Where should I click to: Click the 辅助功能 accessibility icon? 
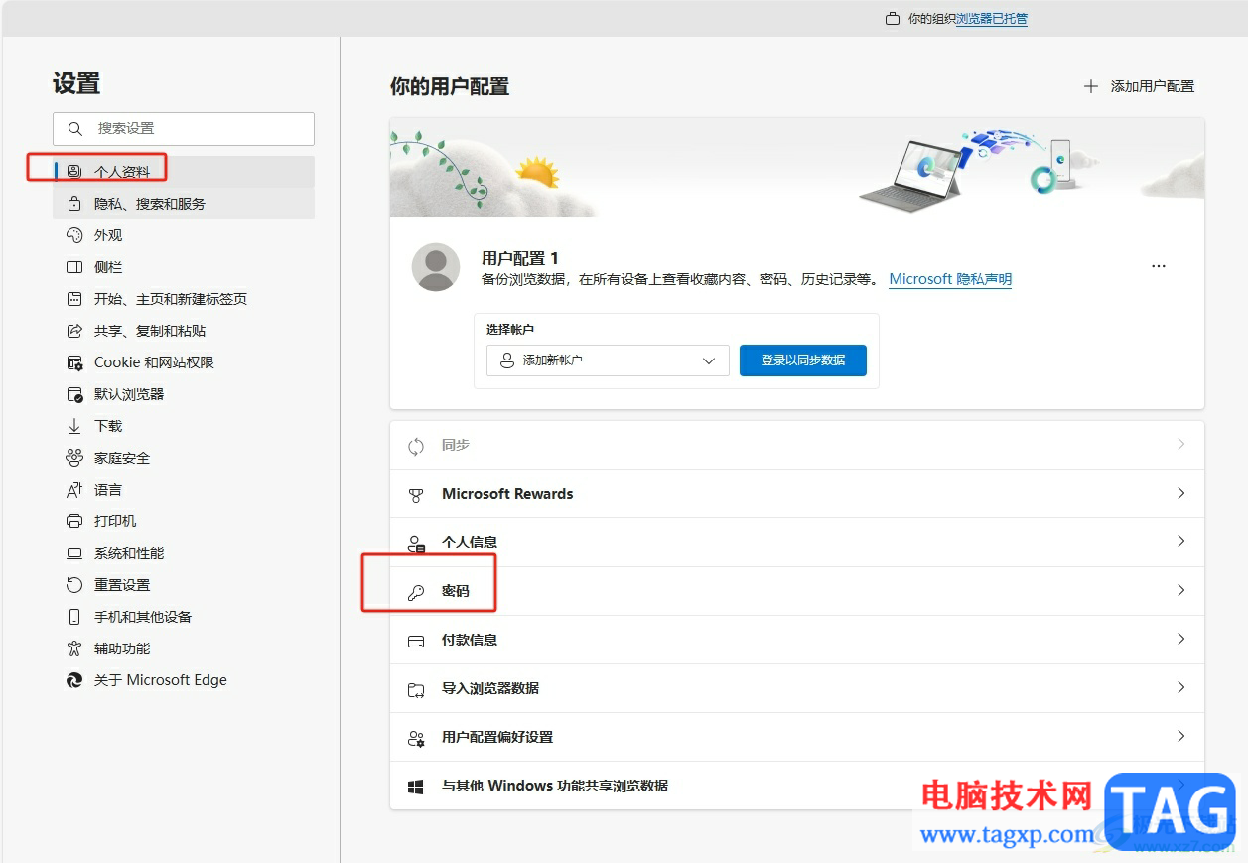click(x=74, y=648)
